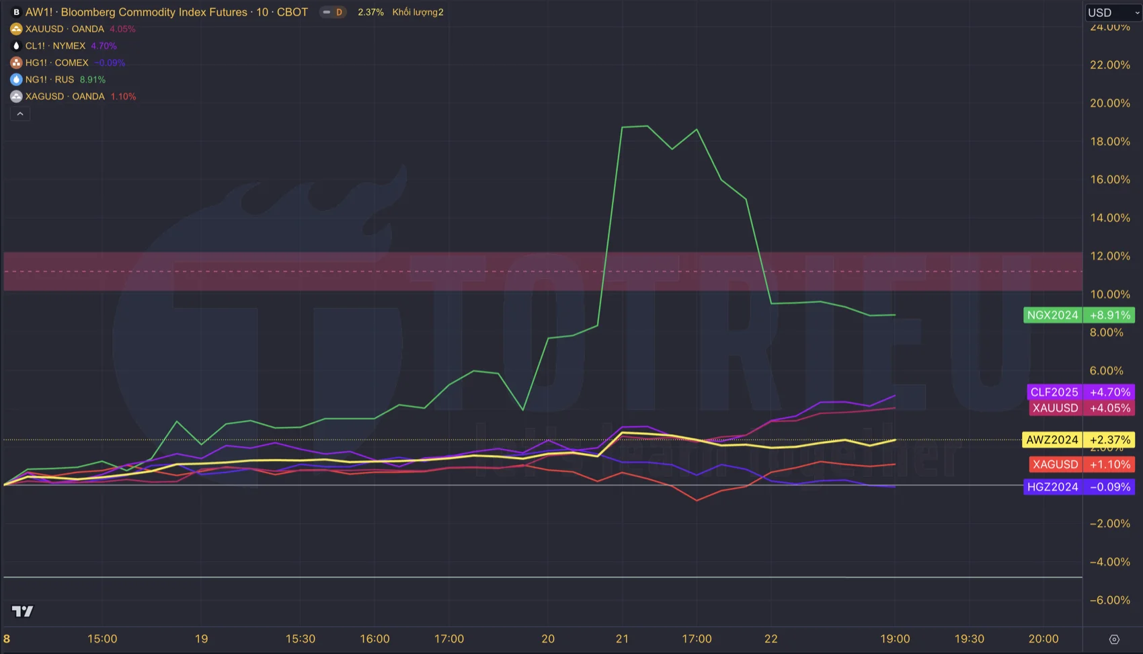1143x654 pixels.
Task: Select the NG1! · RUS legend entry
Action: [x=50, y=79]
